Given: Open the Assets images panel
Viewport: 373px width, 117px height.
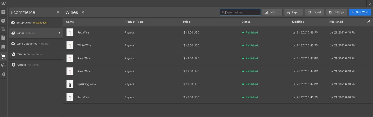Looking at the screenshot, I should pos(3,65).
